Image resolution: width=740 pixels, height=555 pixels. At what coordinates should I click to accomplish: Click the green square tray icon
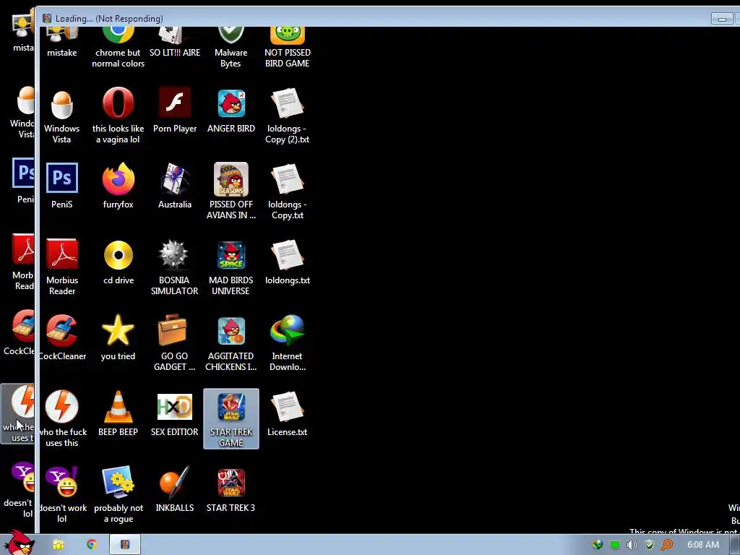click(x=615, y=545)
